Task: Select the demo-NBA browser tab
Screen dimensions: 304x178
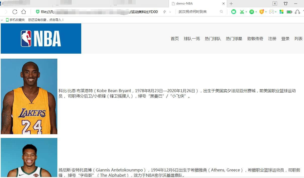Action: [x=196, y=4]
